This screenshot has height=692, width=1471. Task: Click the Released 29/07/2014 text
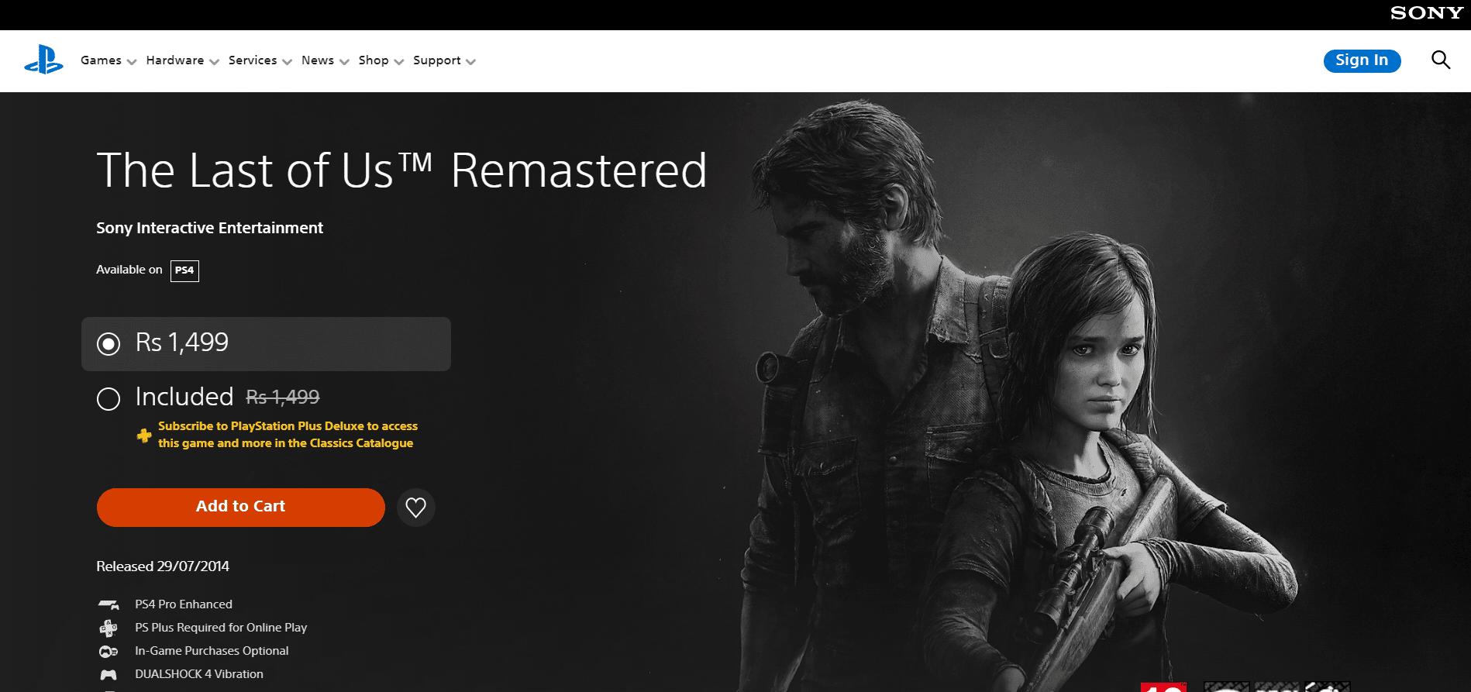pos(163,566)
